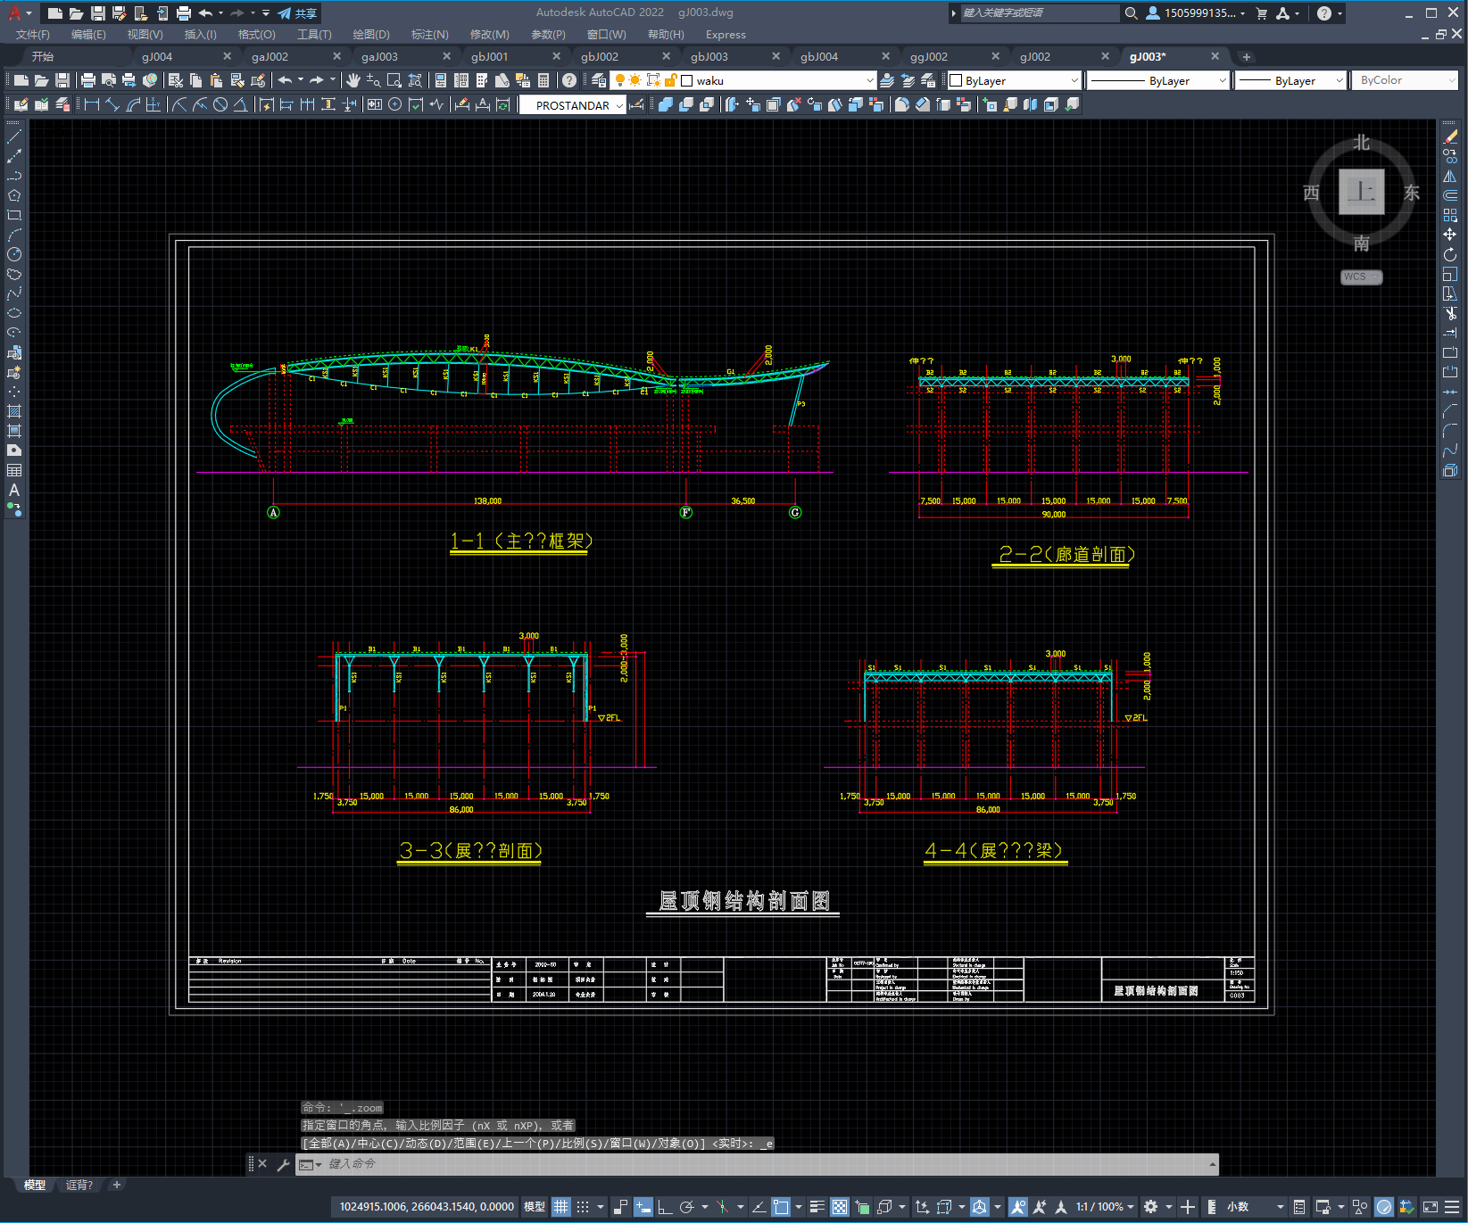The width and height of the screenshot is (1468, 1223).
Task: Toggle polar tracking in status bar
Action: click(x=686, y=1207)
